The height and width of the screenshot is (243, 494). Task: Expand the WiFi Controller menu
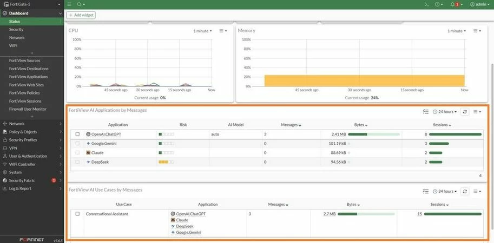pos(32,164)
